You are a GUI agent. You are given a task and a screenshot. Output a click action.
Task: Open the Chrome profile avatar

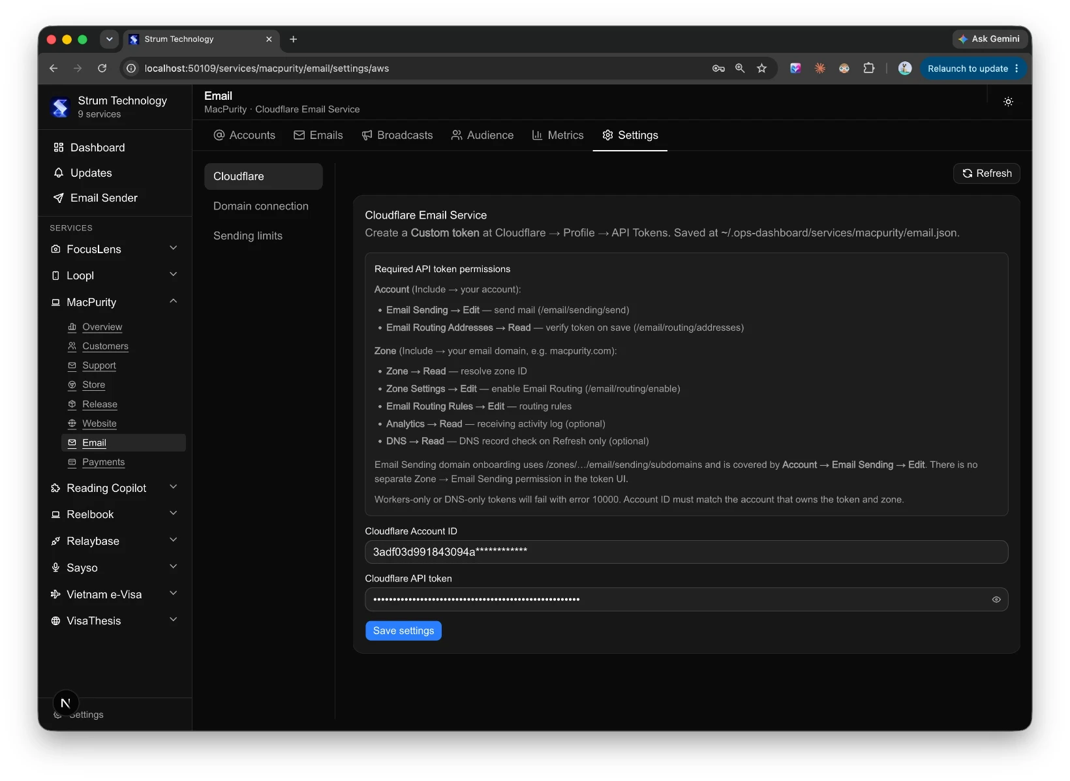coord(905,68)
